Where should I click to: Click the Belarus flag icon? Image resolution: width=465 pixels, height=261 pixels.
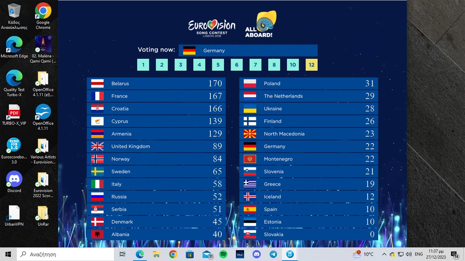point(98,83)
